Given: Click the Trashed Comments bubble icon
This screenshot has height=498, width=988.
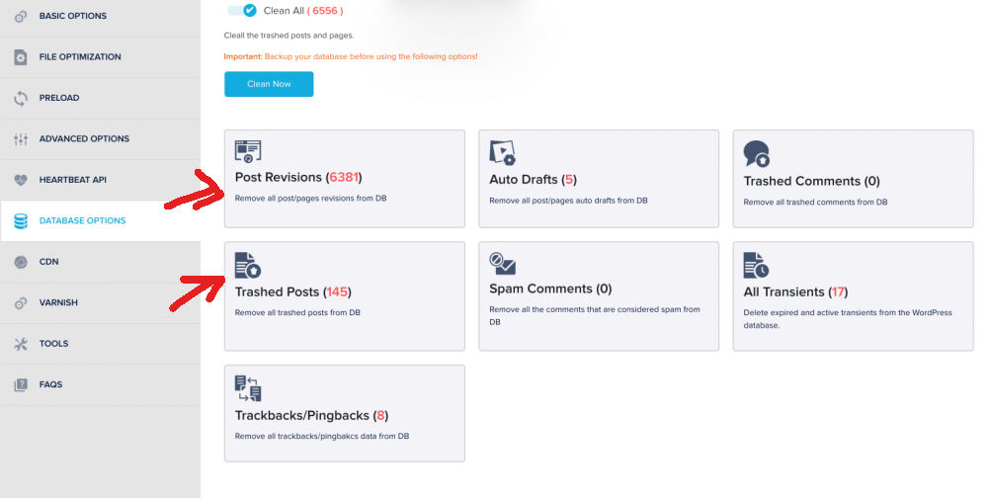Looking at the screenshot, I should click(756, 154).
